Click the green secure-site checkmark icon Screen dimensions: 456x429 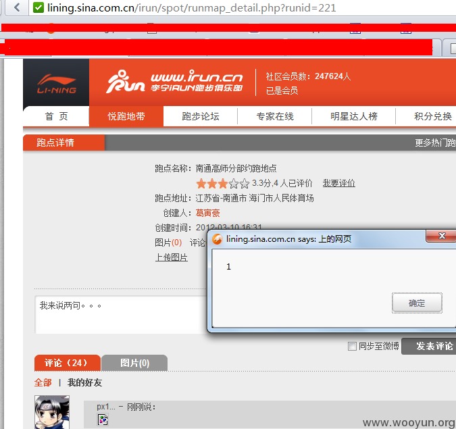point(39,7)
